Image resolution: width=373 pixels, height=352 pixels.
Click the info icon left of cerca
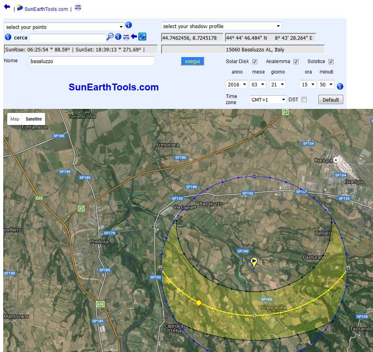click(8, 37)
